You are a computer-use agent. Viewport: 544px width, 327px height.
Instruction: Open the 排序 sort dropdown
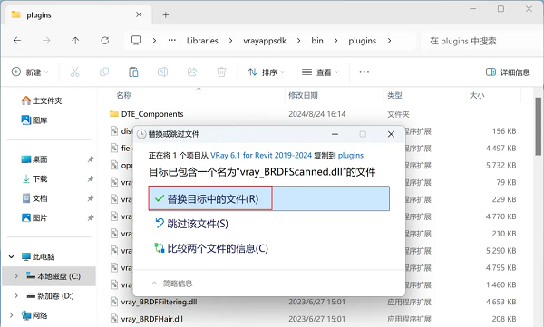pos(266,72)
